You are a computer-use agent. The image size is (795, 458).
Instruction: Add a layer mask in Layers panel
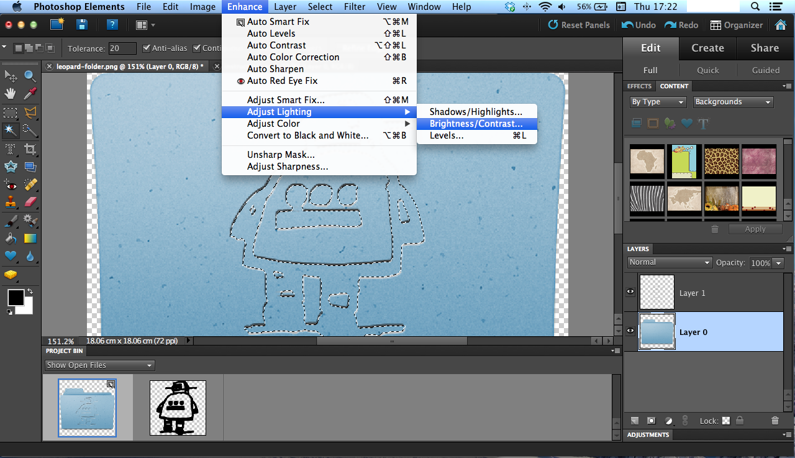tap(652, 421)
